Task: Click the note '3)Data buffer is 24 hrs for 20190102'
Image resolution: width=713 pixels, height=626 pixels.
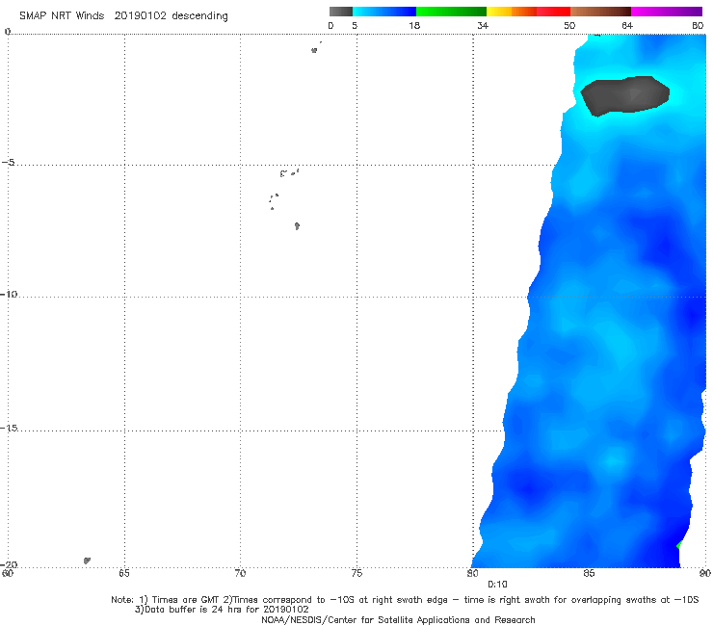Action: 222,610
